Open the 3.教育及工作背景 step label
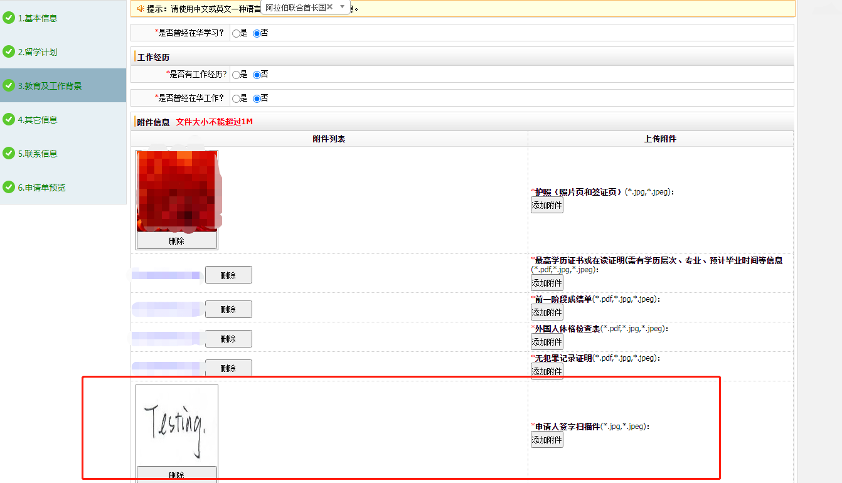The height and width of the screenshot is (483, 842). pyautogui.click(x=50, y=86)
